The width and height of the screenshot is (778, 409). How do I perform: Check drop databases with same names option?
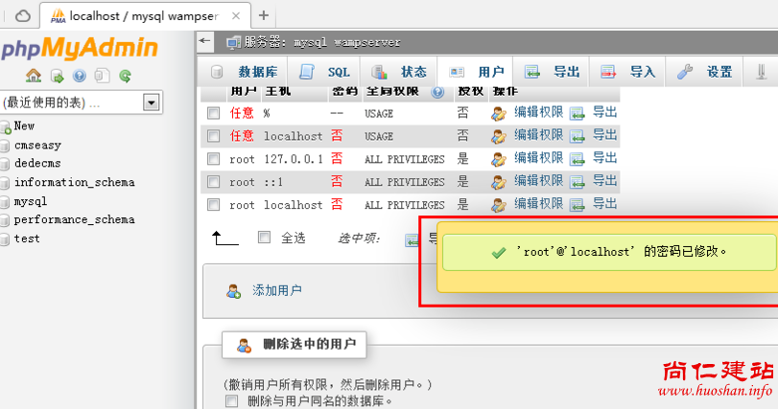(x=231, y=401)
